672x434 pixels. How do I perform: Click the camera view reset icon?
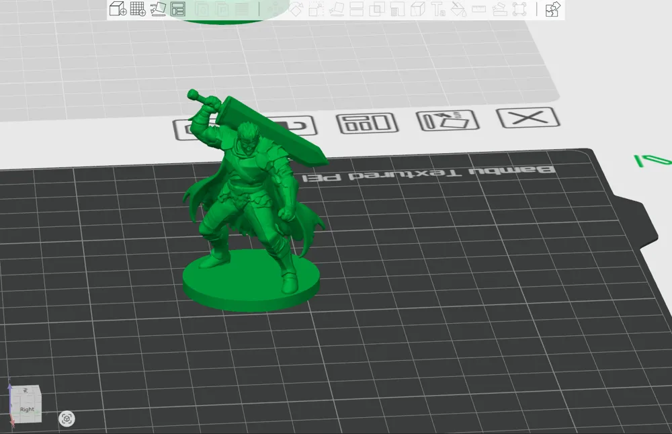[67, 419]
